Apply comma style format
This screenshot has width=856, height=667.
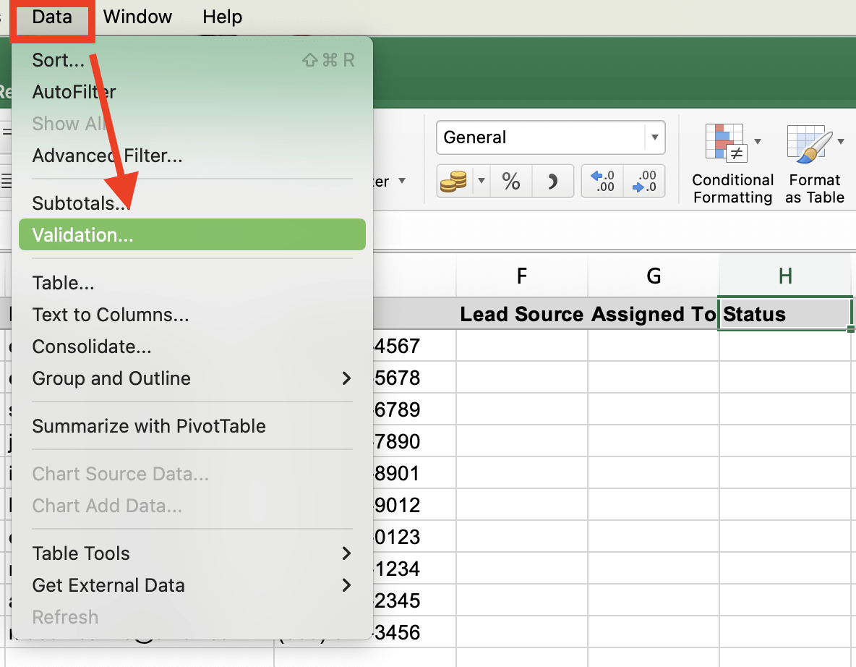(552, 181)
